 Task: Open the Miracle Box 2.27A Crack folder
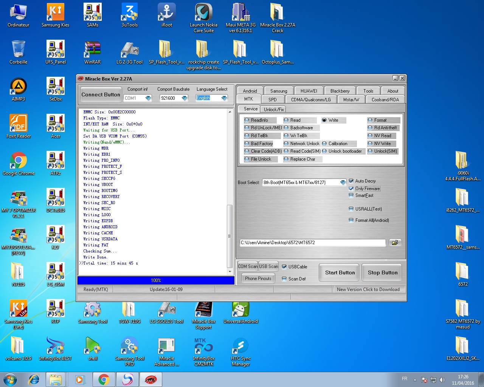pos(278,18)
